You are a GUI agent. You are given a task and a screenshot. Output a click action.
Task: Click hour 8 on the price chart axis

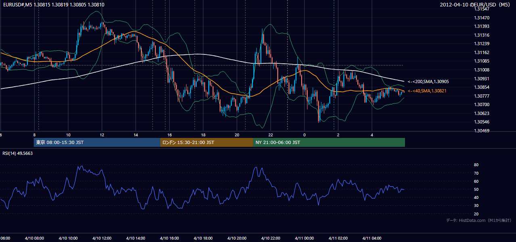pyautogui.click(x=34, y=135)
